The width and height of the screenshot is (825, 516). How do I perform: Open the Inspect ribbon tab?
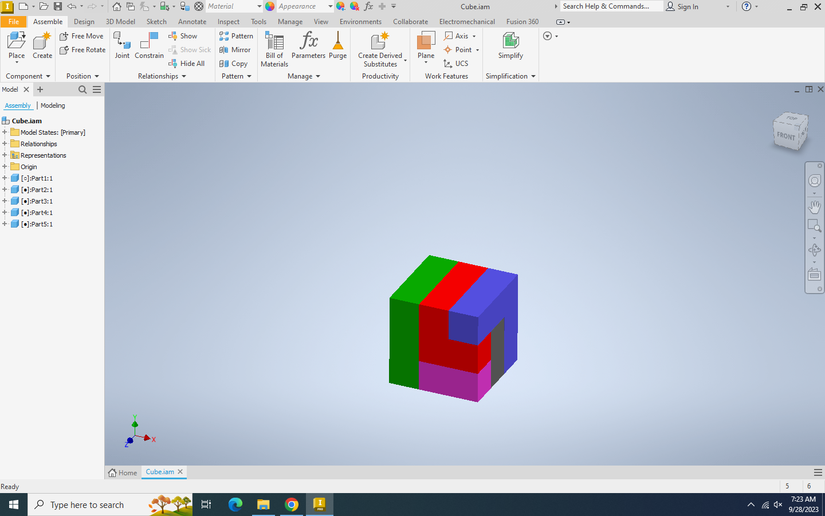[x=228, y=22]
